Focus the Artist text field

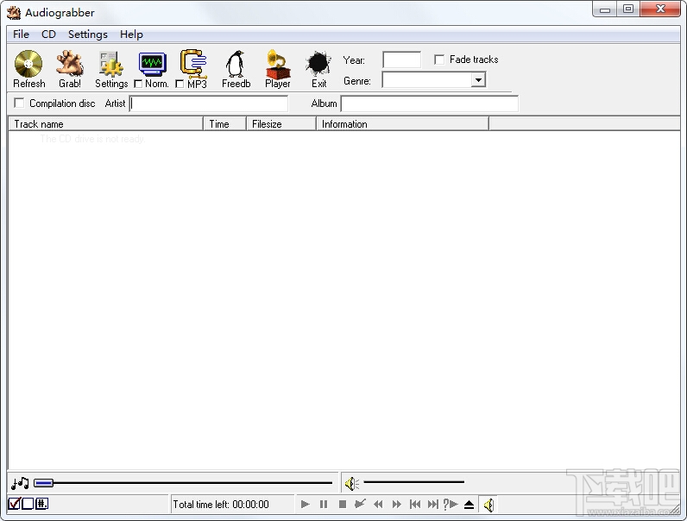[x=209, y=104]
